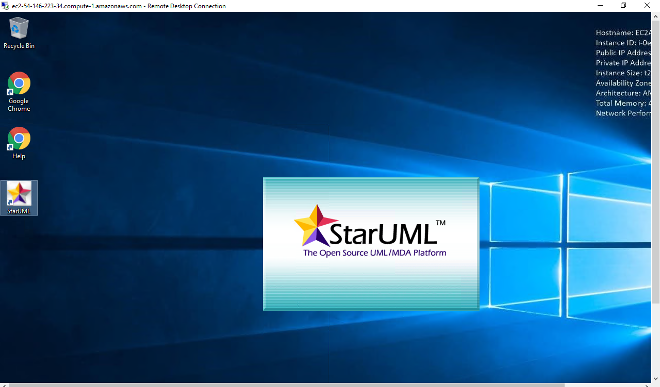
Task: Click the vertical scrollbar down arrow
Action: [x=656, y=378]
